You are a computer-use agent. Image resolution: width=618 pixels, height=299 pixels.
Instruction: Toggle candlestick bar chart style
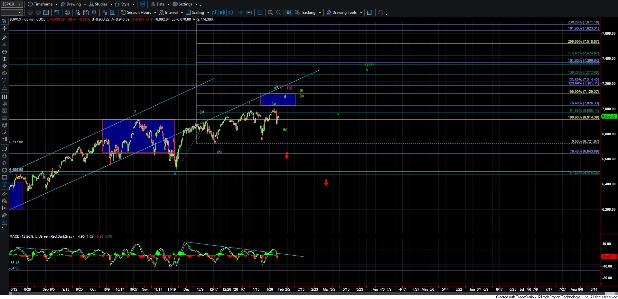[222, 13]
